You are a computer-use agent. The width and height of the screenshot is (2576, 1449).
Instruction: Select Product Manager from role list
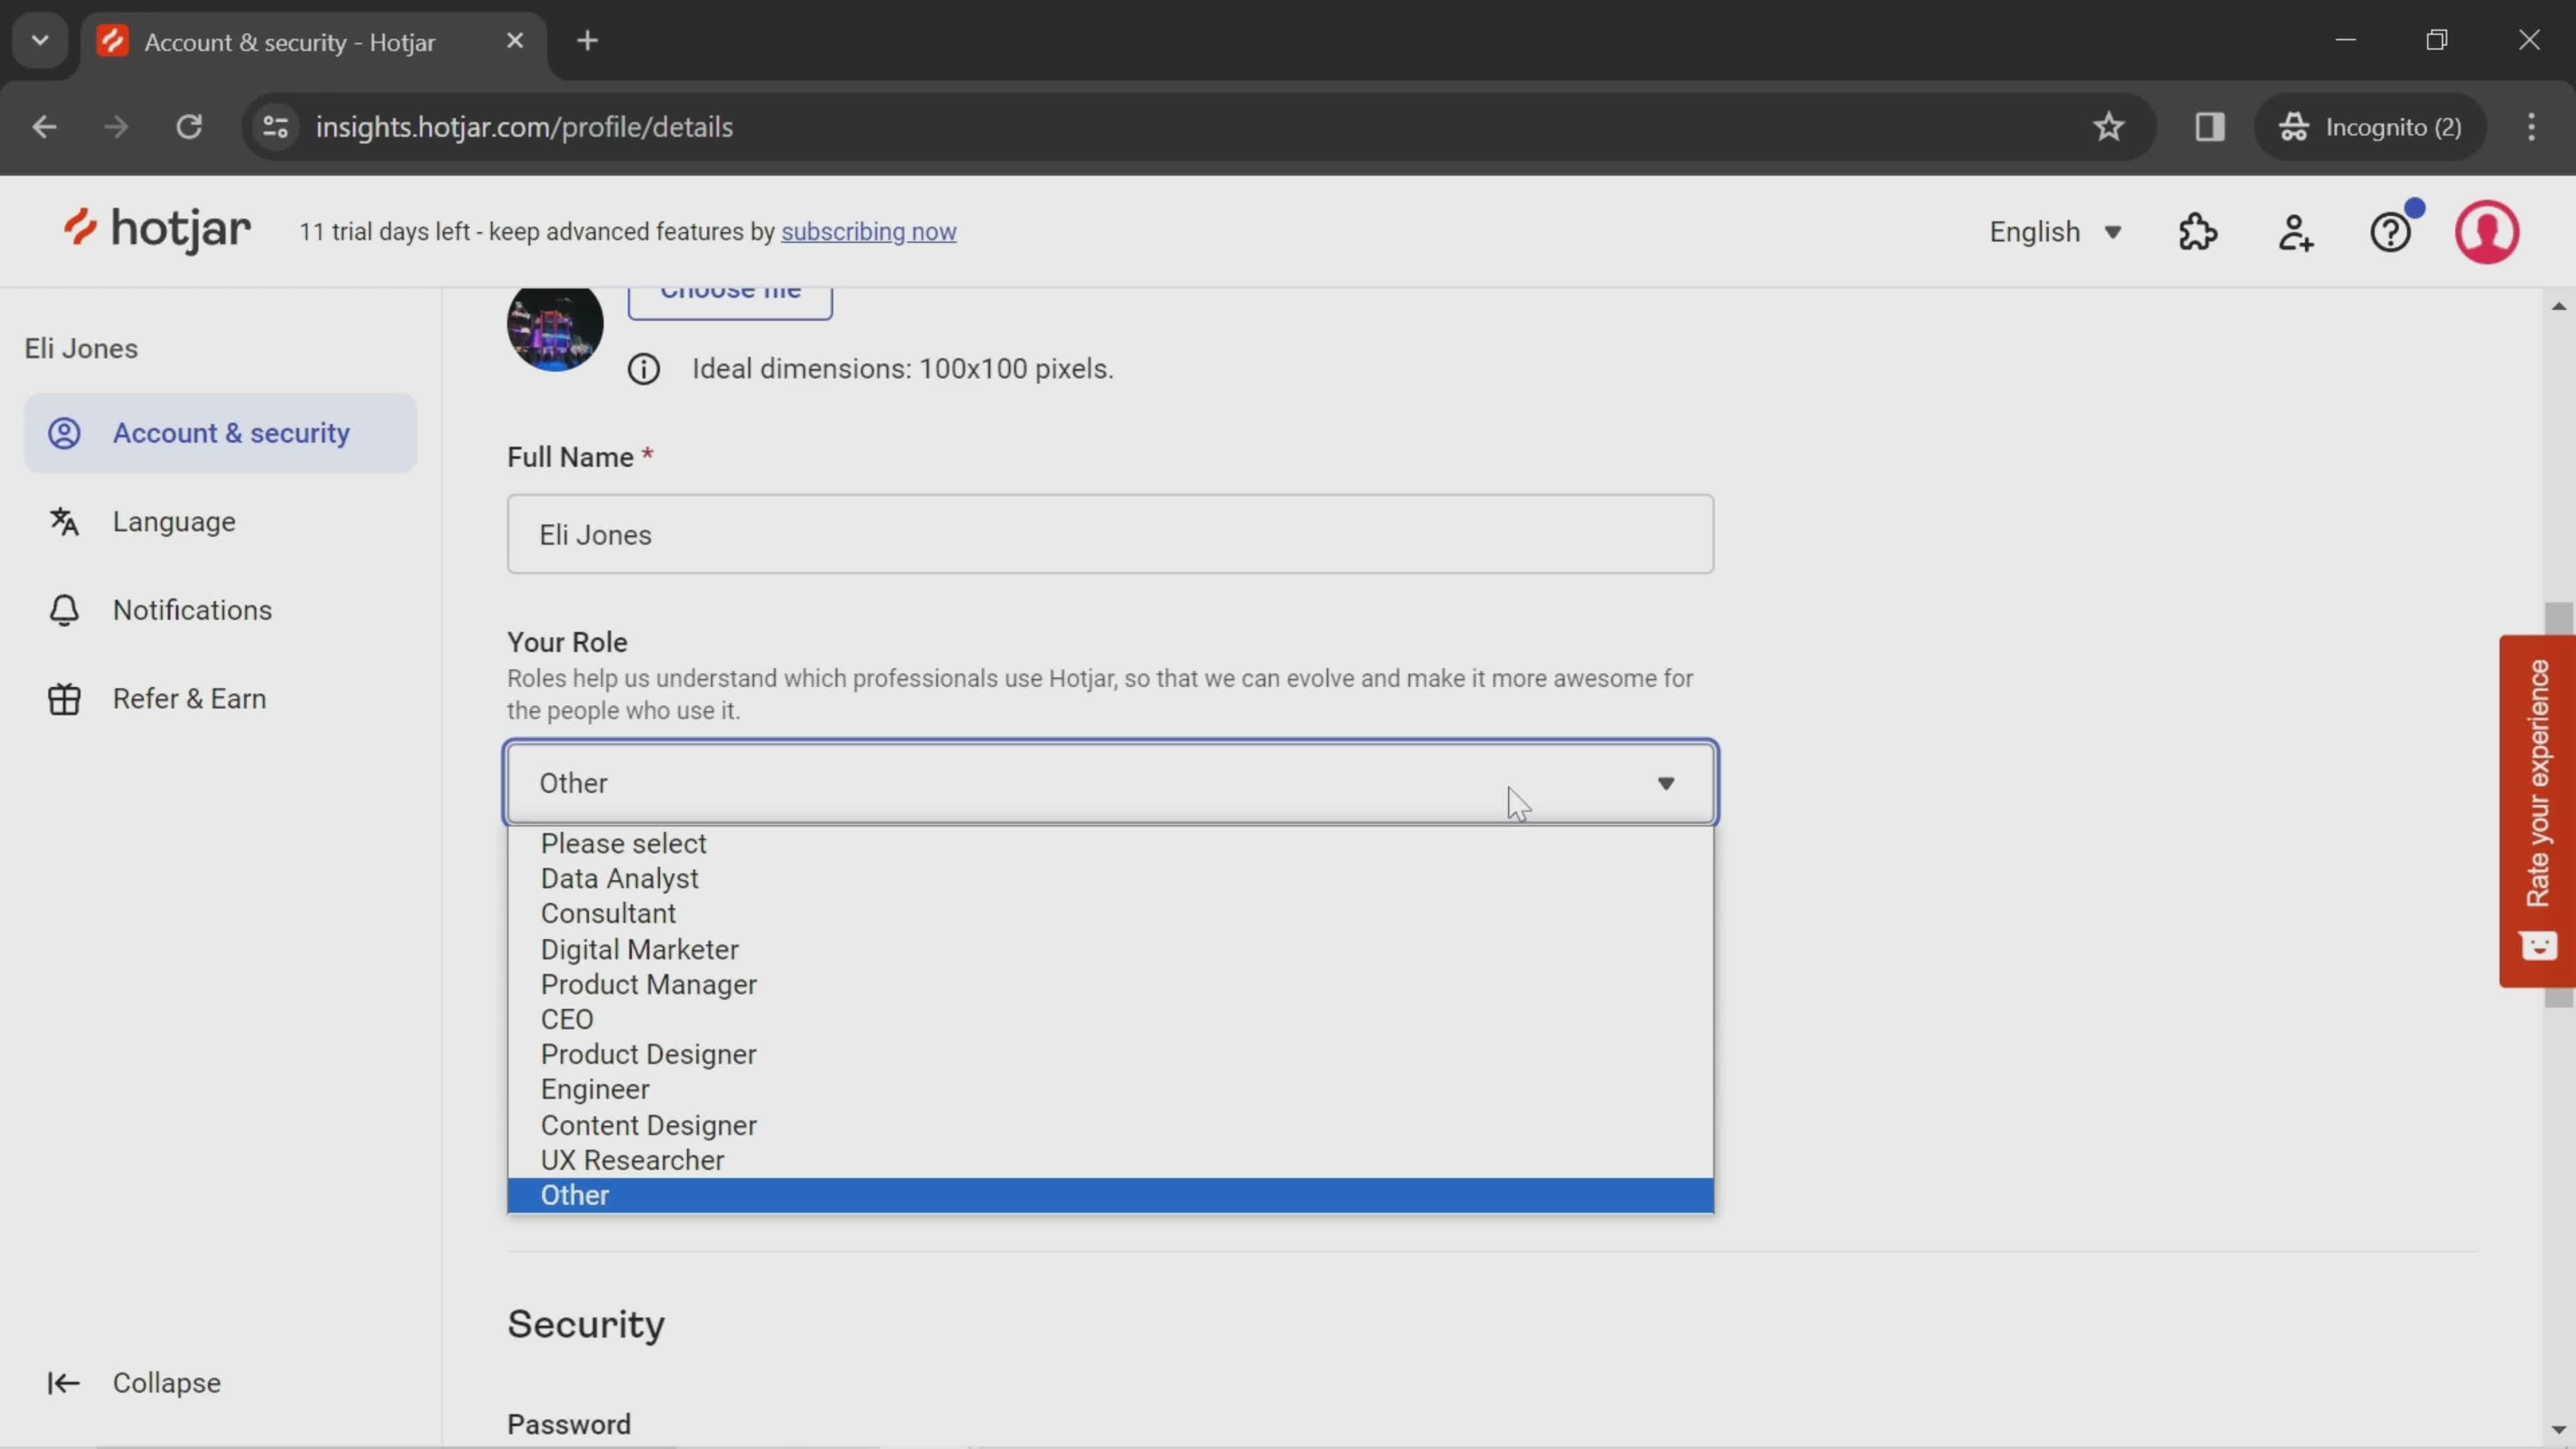coord(647,983)
